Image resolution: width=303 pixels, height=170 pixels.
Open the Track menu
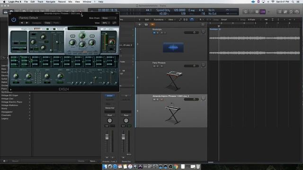pyautogui.click(x=40, y=2)
